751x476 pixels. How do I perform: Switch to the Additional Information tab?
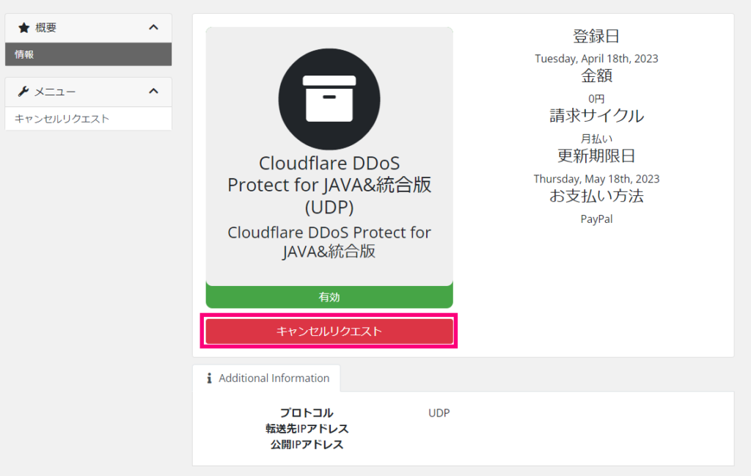click(x=274, y=378)
